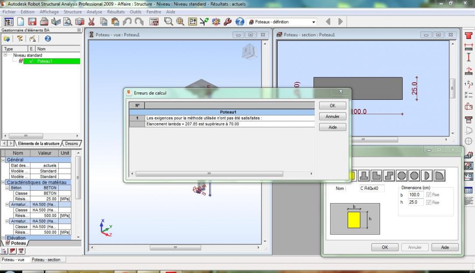The height and width of the screenshot is (273, 475).
Task: Open the Affichage menu
Action: (x=49, y=12)
